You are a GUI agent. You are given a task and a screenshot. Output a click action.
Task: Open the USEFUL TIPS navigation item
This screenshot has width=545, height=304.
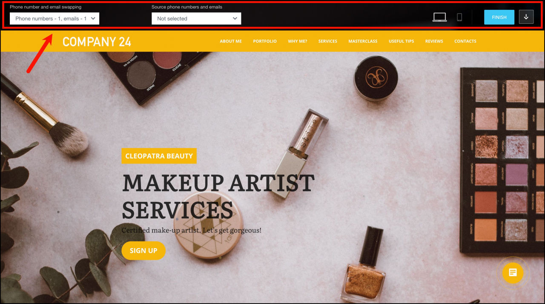(401, 41)
